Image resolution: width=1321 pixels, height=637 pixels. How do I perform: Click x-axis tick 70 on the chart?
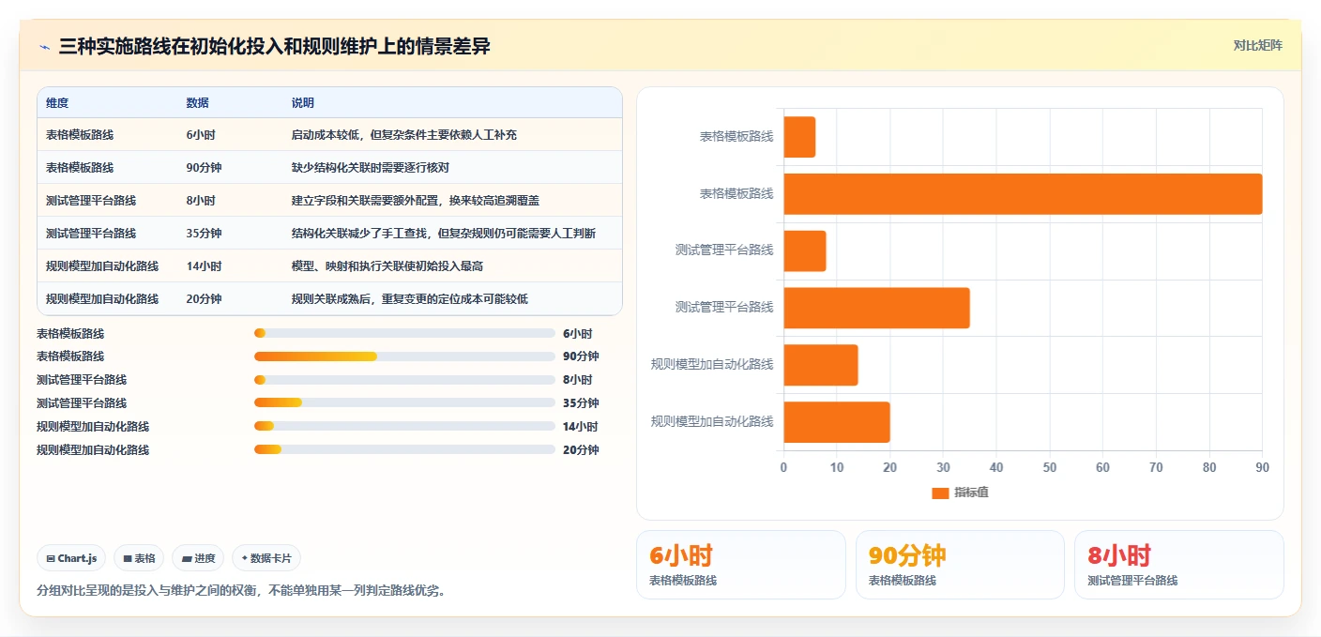[x=1156, y=467]
